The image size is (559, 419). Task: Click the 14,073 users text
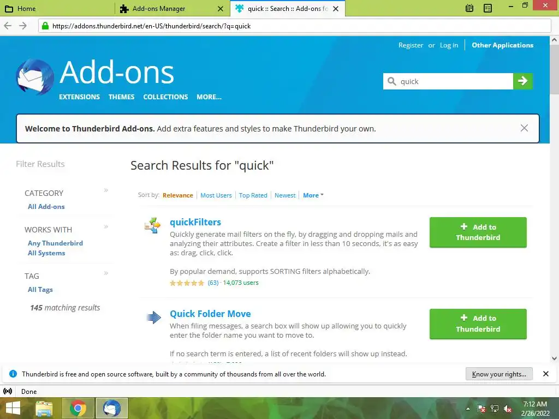(241, 283)
